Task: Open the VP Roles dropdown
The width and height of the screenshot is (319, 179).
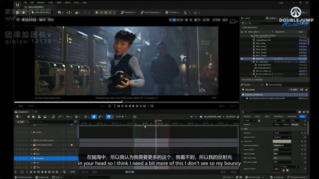Action: (172, 12)
